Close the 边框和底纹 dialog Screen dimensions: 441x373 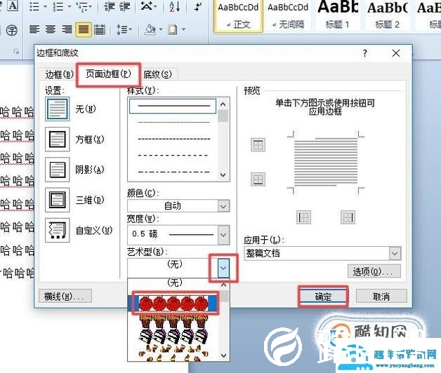pos(396,53)
